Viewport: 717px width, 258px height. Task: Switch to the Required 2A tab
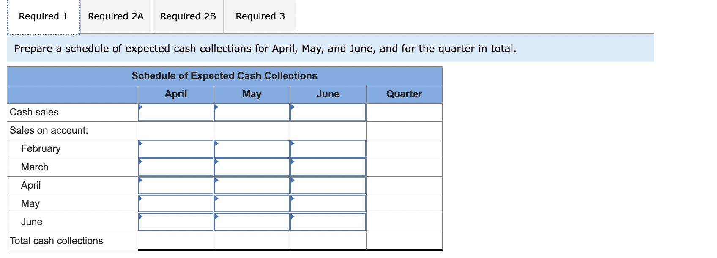[115, 16]
